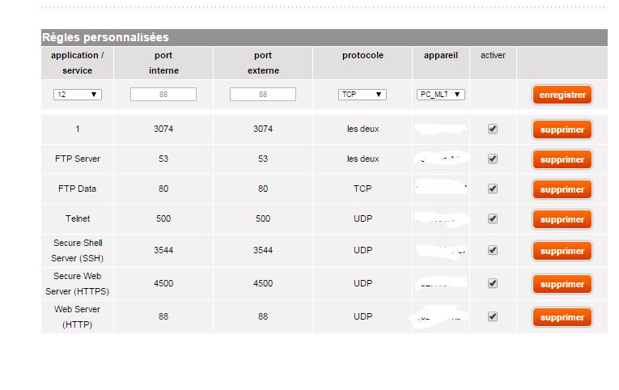Toggle the FTP Data rule checkbox

493,189
